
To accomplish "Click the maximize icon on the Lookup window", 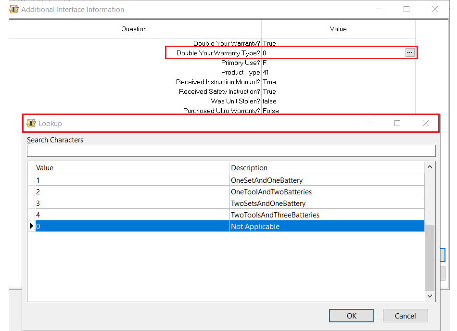I will [x=397, y=123].
